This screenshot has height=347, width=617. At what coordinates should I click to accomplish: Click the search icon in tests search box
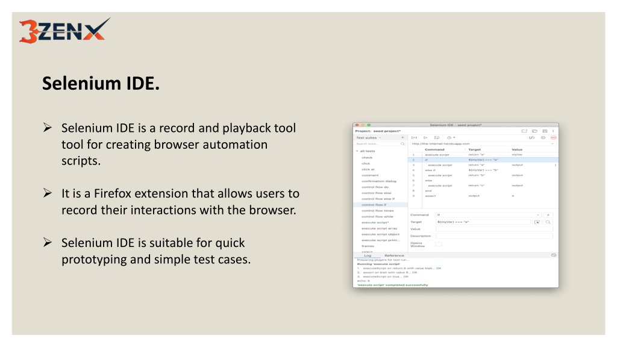pos(402,144)
